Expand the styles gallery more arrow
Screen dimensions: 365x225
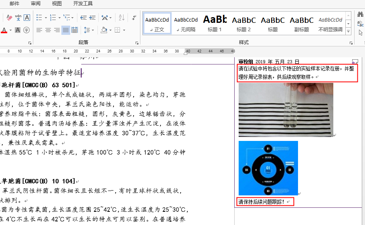349,32
